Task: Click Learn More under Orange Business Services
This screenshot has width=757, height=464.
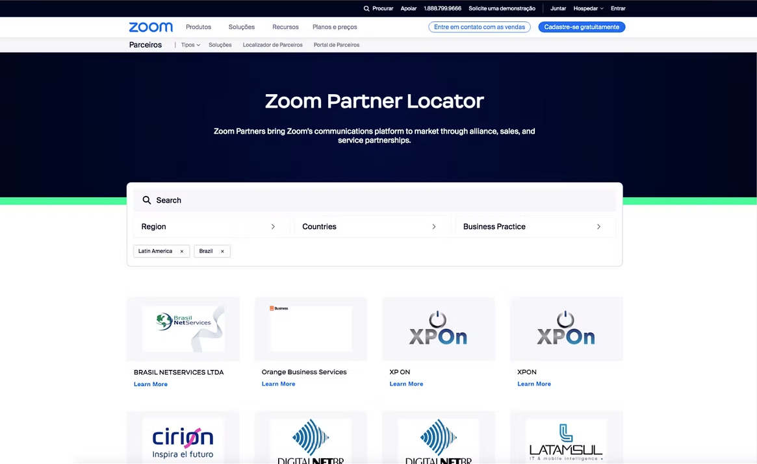Action: click(x=278, y=384)
